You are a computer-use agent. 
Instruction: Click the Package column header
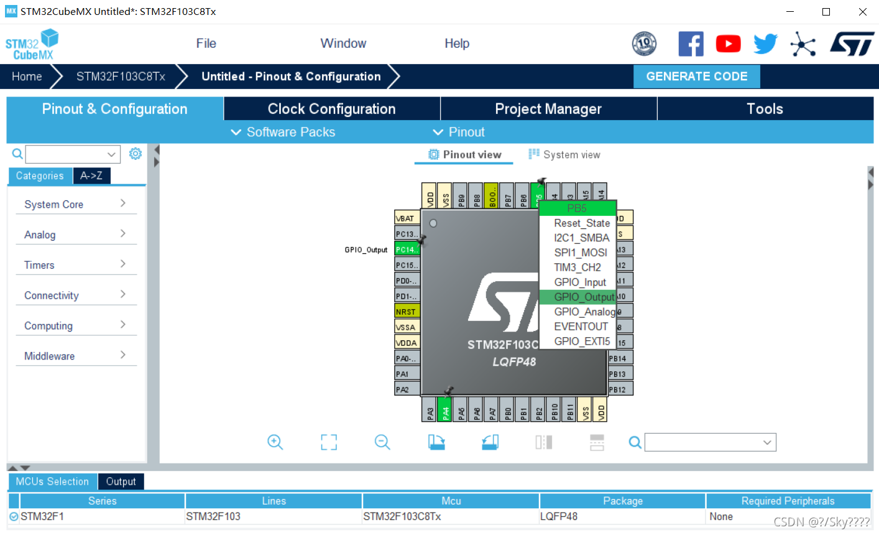point(623,501)
